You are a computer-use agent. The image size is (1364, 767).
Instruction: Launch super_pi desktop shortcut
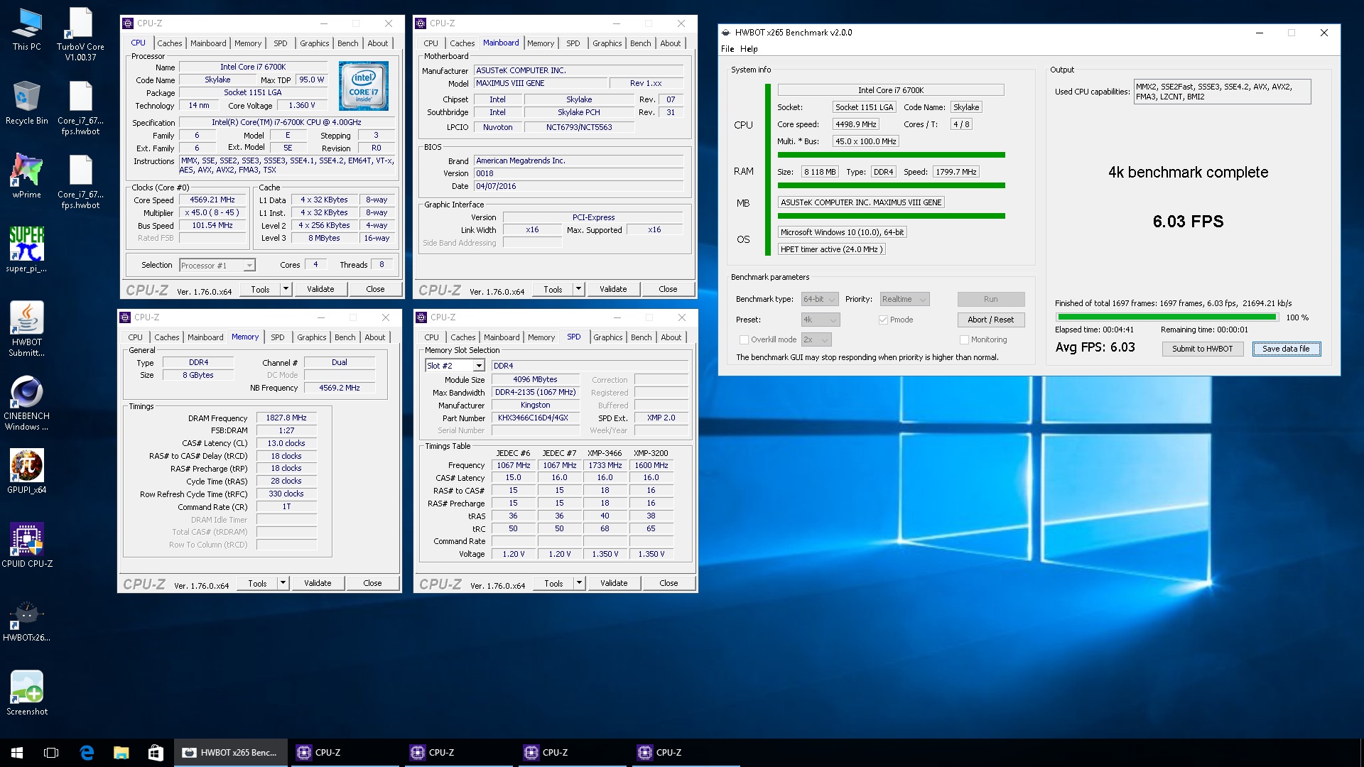(x=26, y=251)
